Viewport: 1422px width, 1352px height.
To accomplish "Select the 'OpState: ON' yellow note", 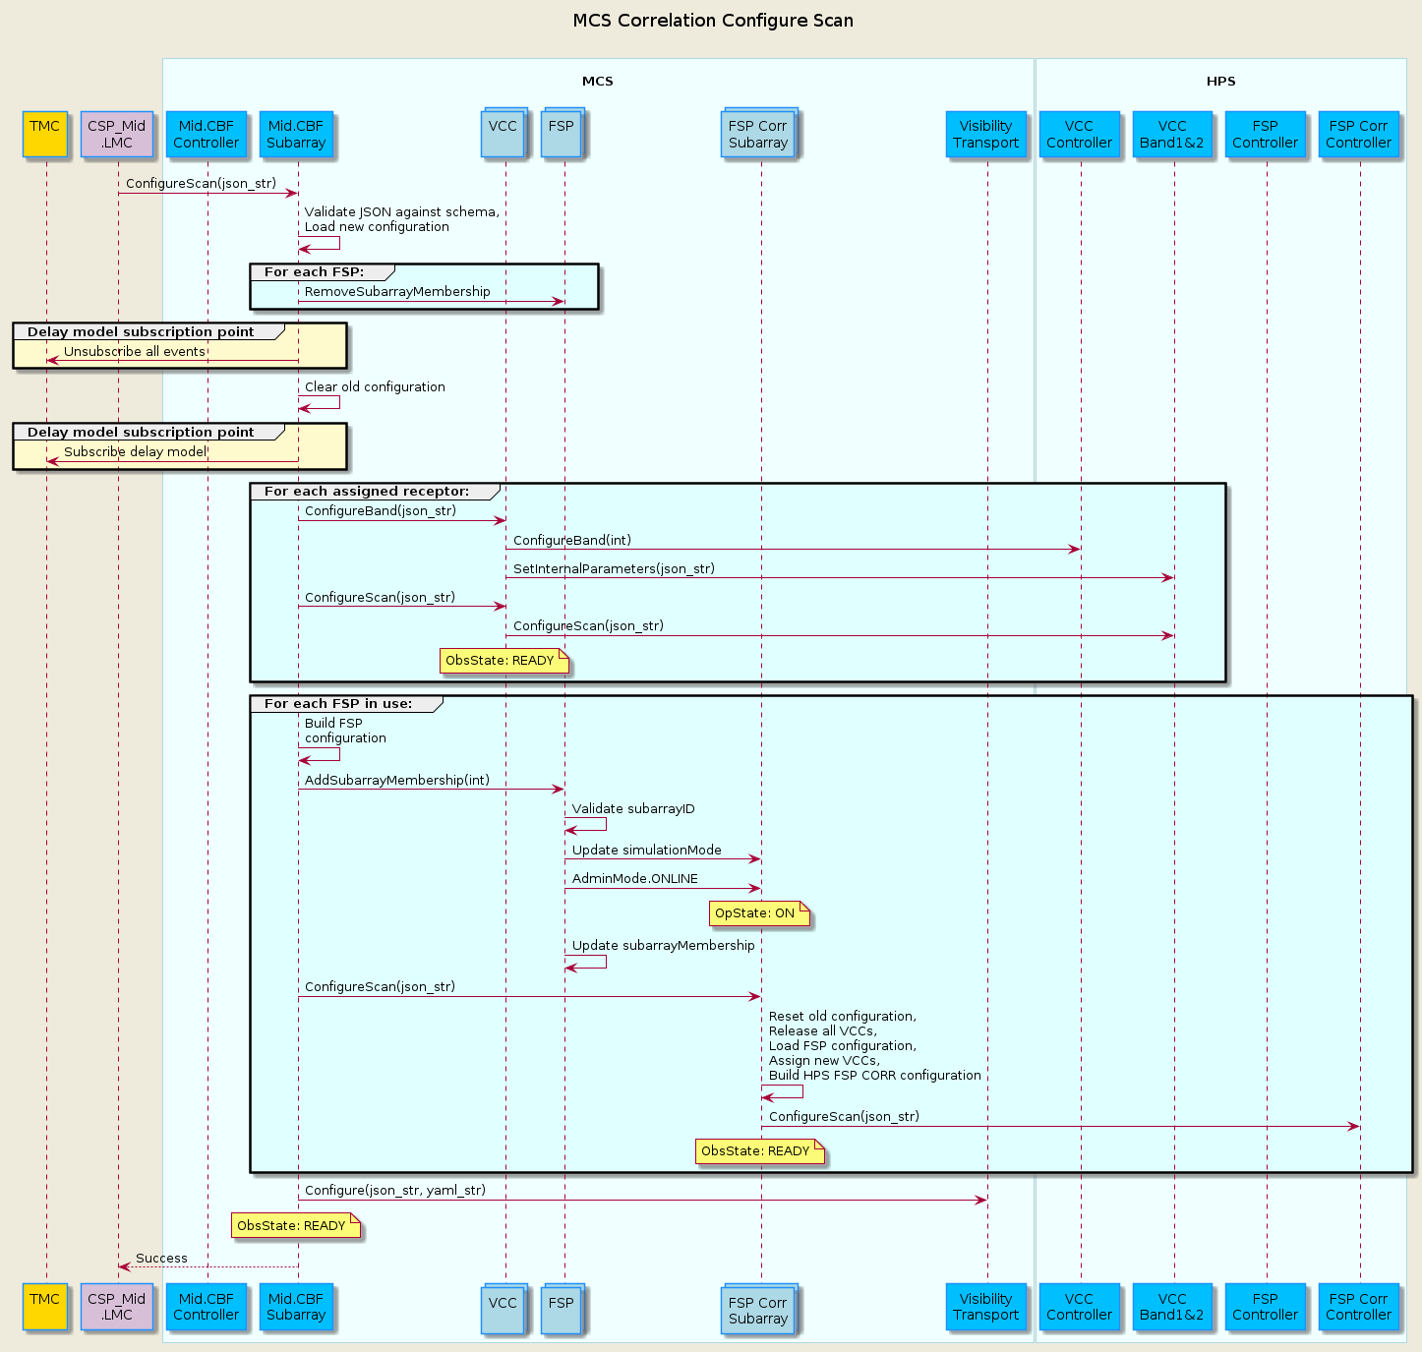I will (x=759, y=913).
